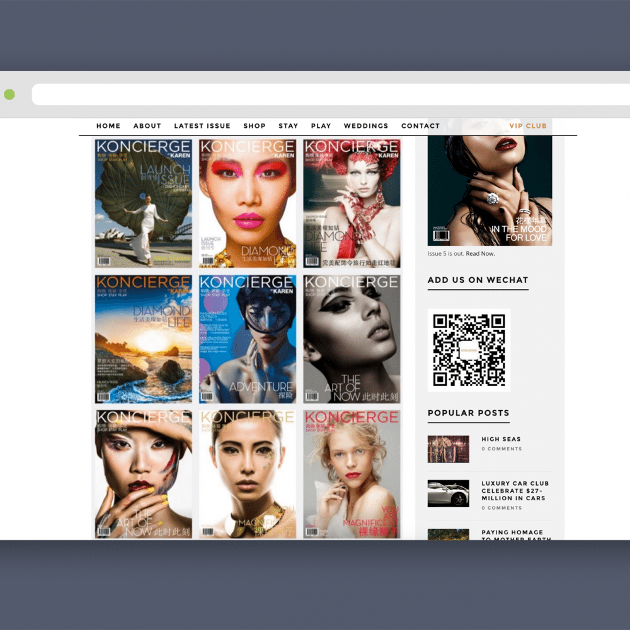This screenshot has width=630, height=630.
Task: Open the STAY navigation item
Action: click(x=289, y=126)
